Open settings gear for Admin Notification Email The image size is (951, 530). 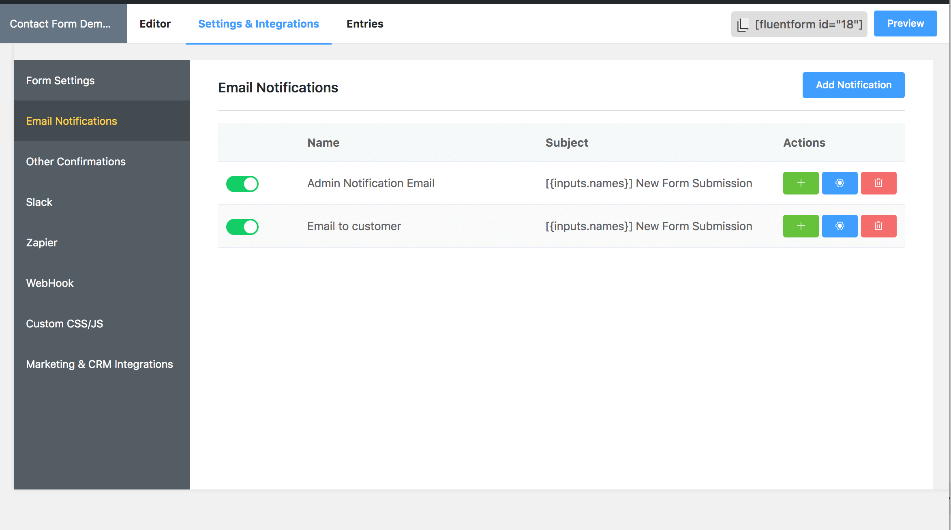[x=840, y=183]
